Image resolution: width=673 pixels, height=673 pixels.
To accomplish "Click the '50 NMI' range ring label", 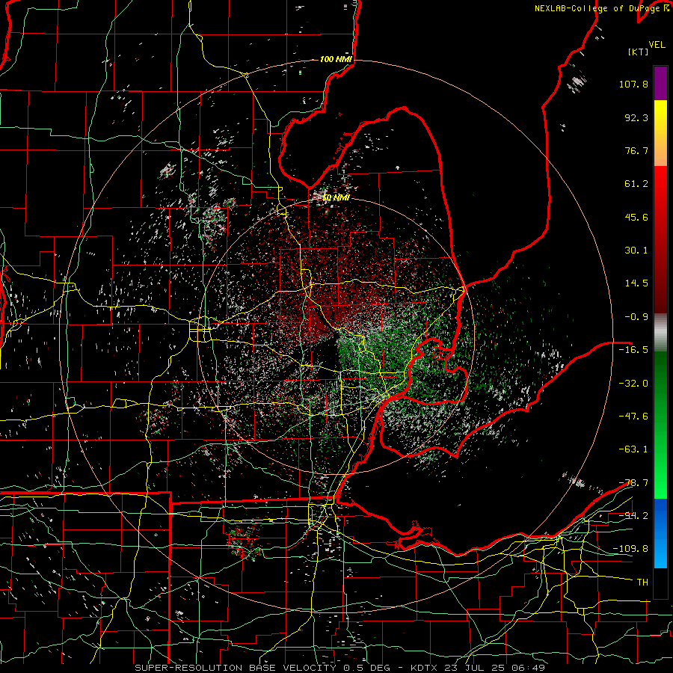I will click(x=336, y=197).
